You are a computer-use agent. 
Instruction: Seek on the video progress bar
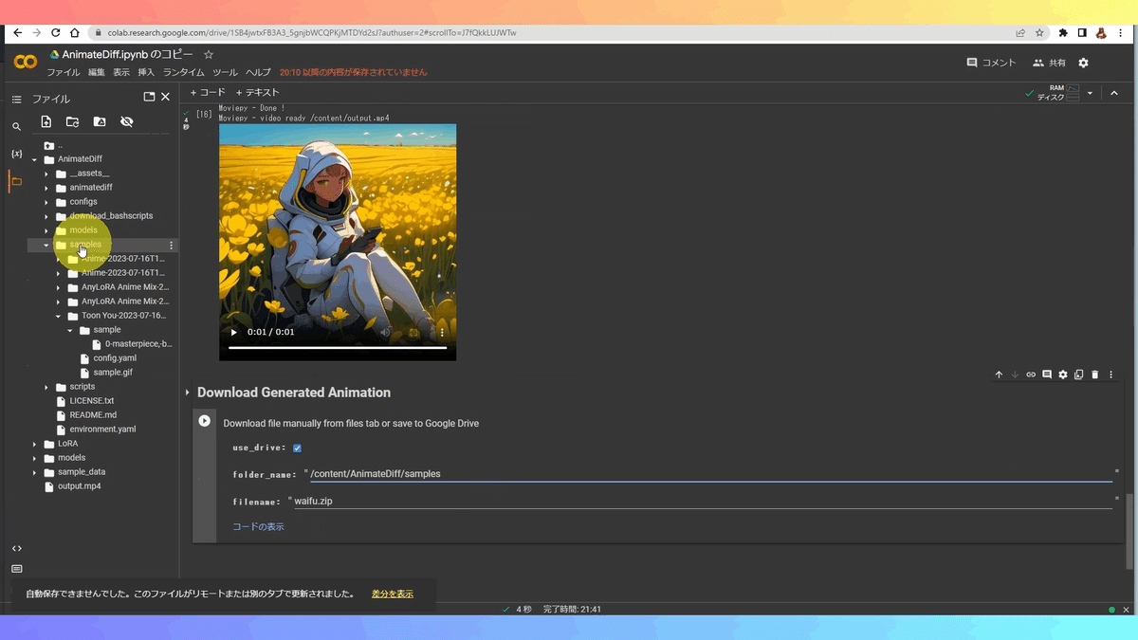(338, 348)
